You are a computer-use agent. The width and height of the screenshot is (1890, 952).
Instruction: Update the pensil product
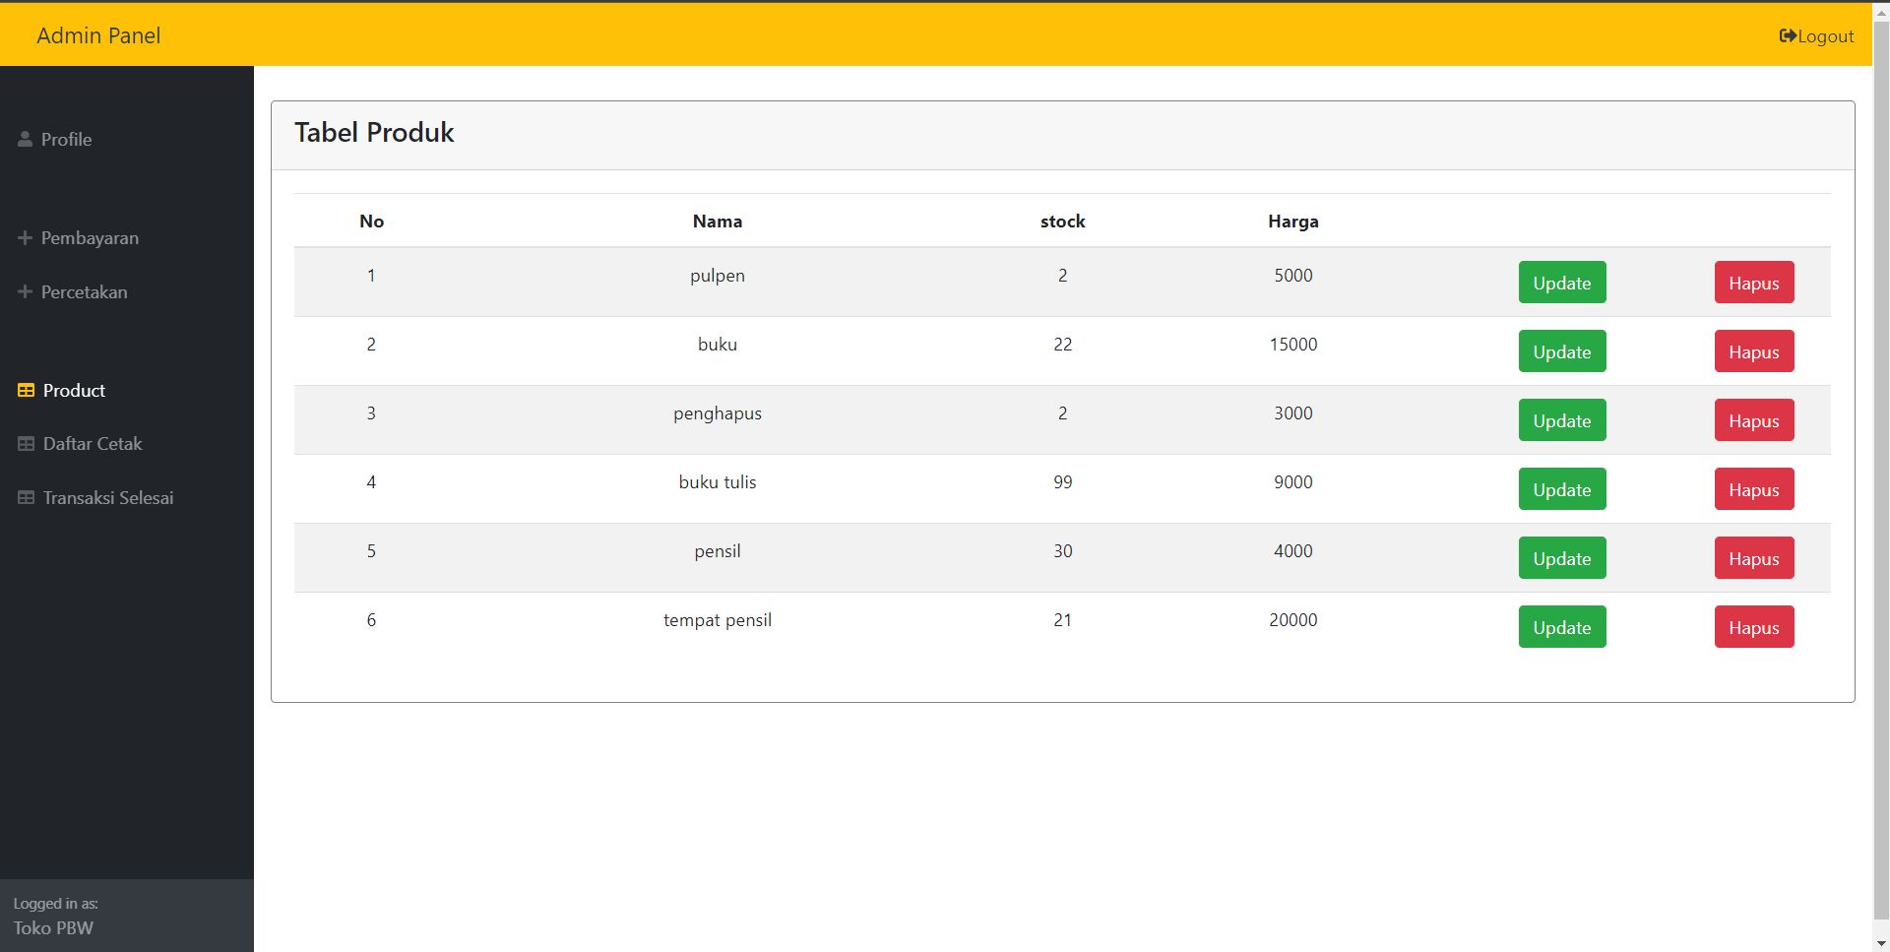1562,558
